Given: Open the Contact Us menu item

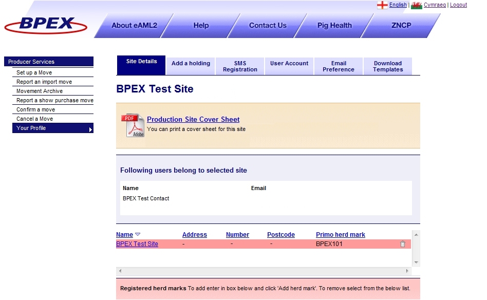Looking at the screenshot, I should click(268, 26).
